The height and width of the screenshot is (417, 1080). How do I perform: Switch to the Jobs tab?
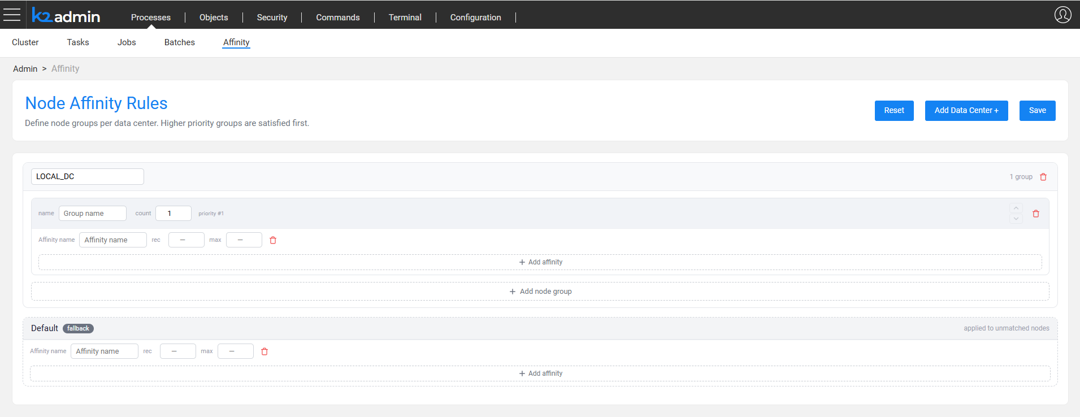point(127,42)
